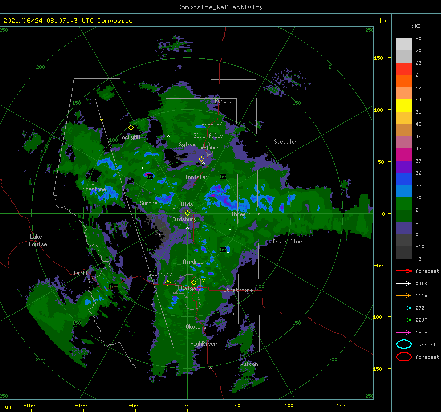Screen dimensions: 441x412
Task: Click the yellow radar-site diamond near Olds
Action: point(187,213)
